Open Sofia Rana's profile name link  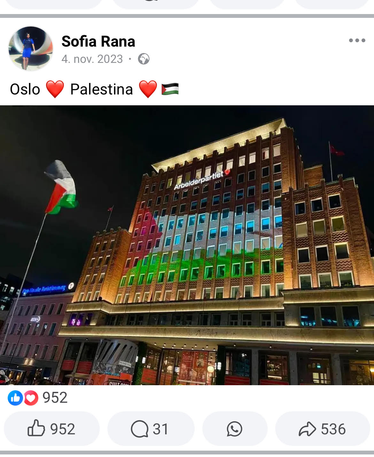click(x=98, y=41)
